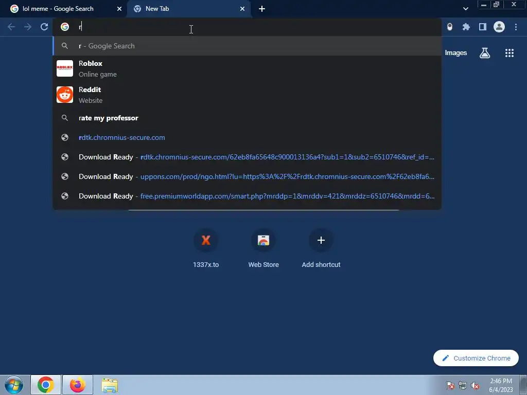The width and height of the screenshot is (527, 395).
Task: Select Download Ready rdtk.chromnius-secure.com/62eb suggestion
Action: (x=247, y=157)
